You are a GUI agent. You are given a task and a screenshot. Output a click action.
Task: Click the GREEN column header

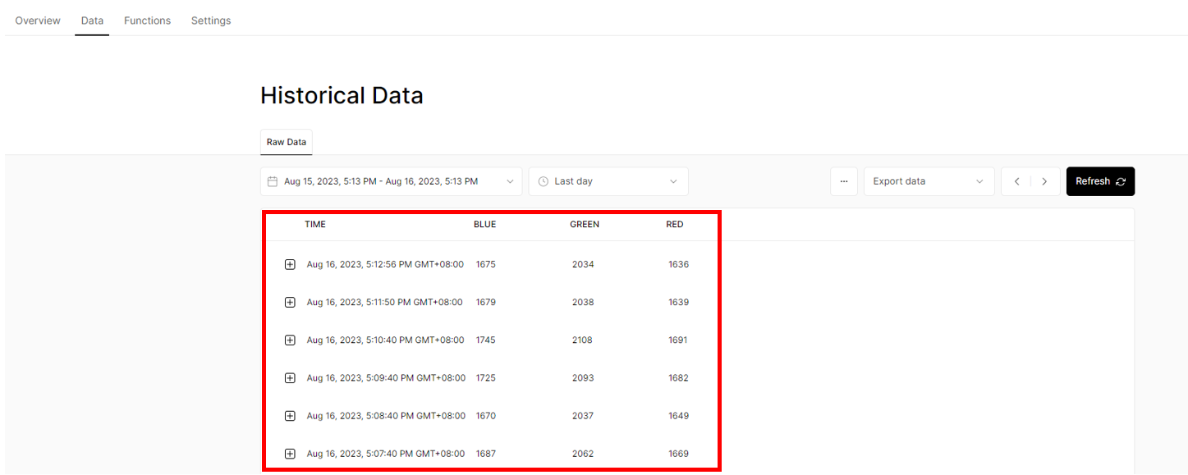click(585, 224)
